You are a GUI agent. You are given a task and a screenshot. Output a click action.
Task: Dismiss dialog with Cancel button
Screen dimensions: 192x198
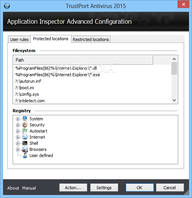click(x=170, y=188)
